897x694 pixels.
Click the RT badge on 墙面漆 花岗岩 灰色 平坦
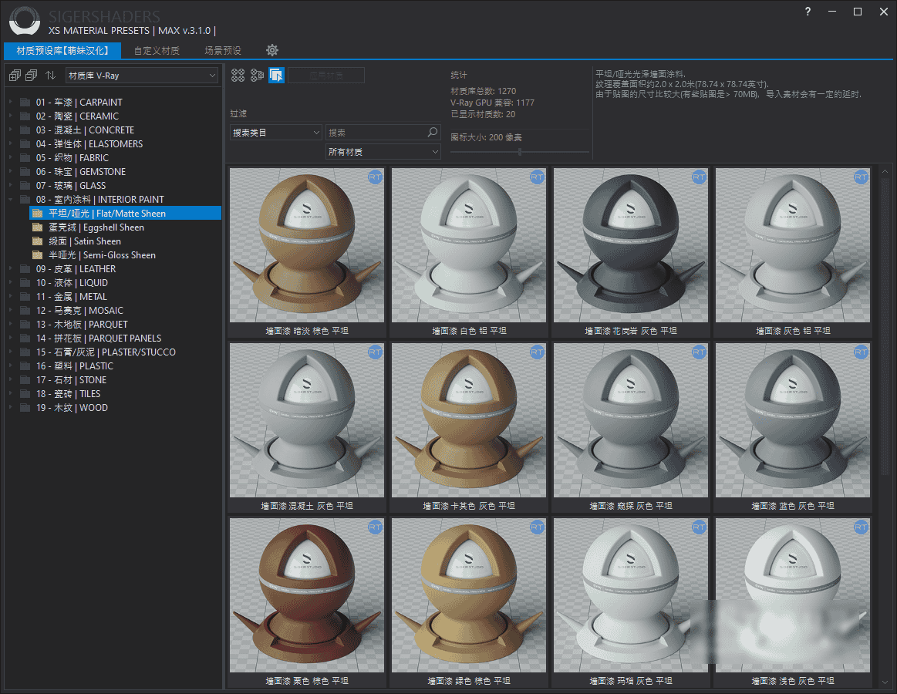point(699,177)
